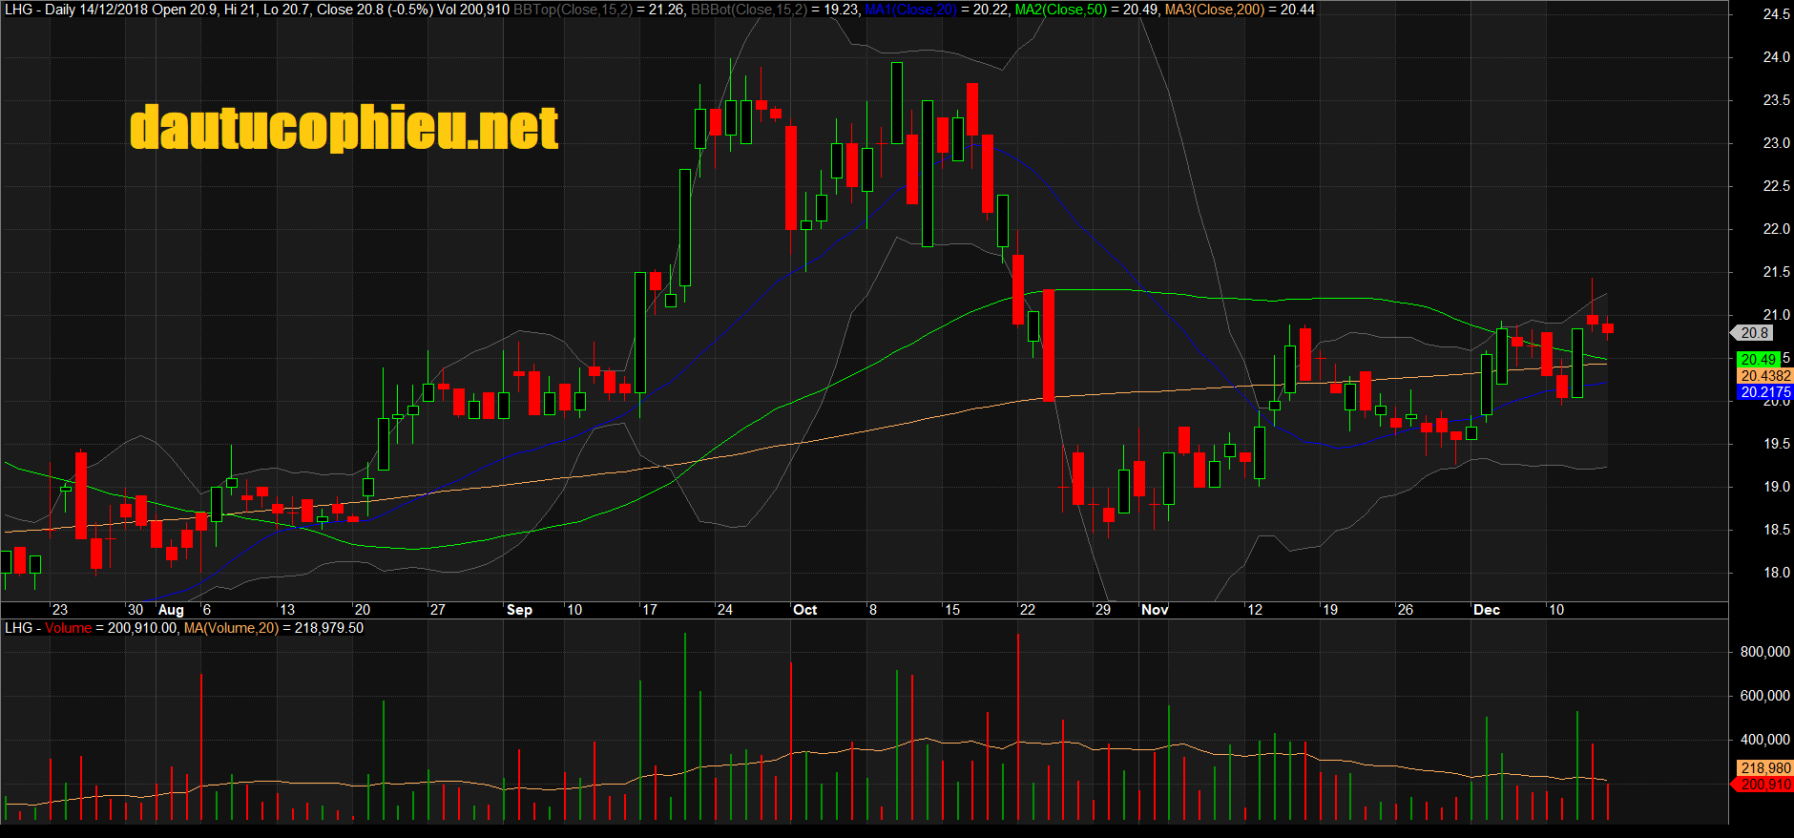Image resolution: width=1794 pixels, height=838 pixels.
Task: Click the 19.5 price axis label
Action: 1776,444
